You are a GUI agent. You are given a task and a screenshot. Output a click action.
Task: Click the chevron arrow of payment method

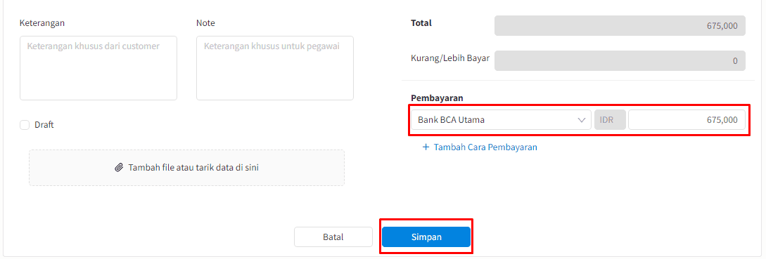click(581, 119)
